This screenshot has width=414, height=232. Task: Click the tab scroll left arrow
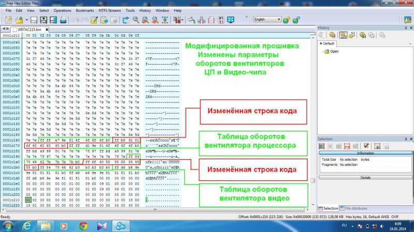tap(4, 29)
